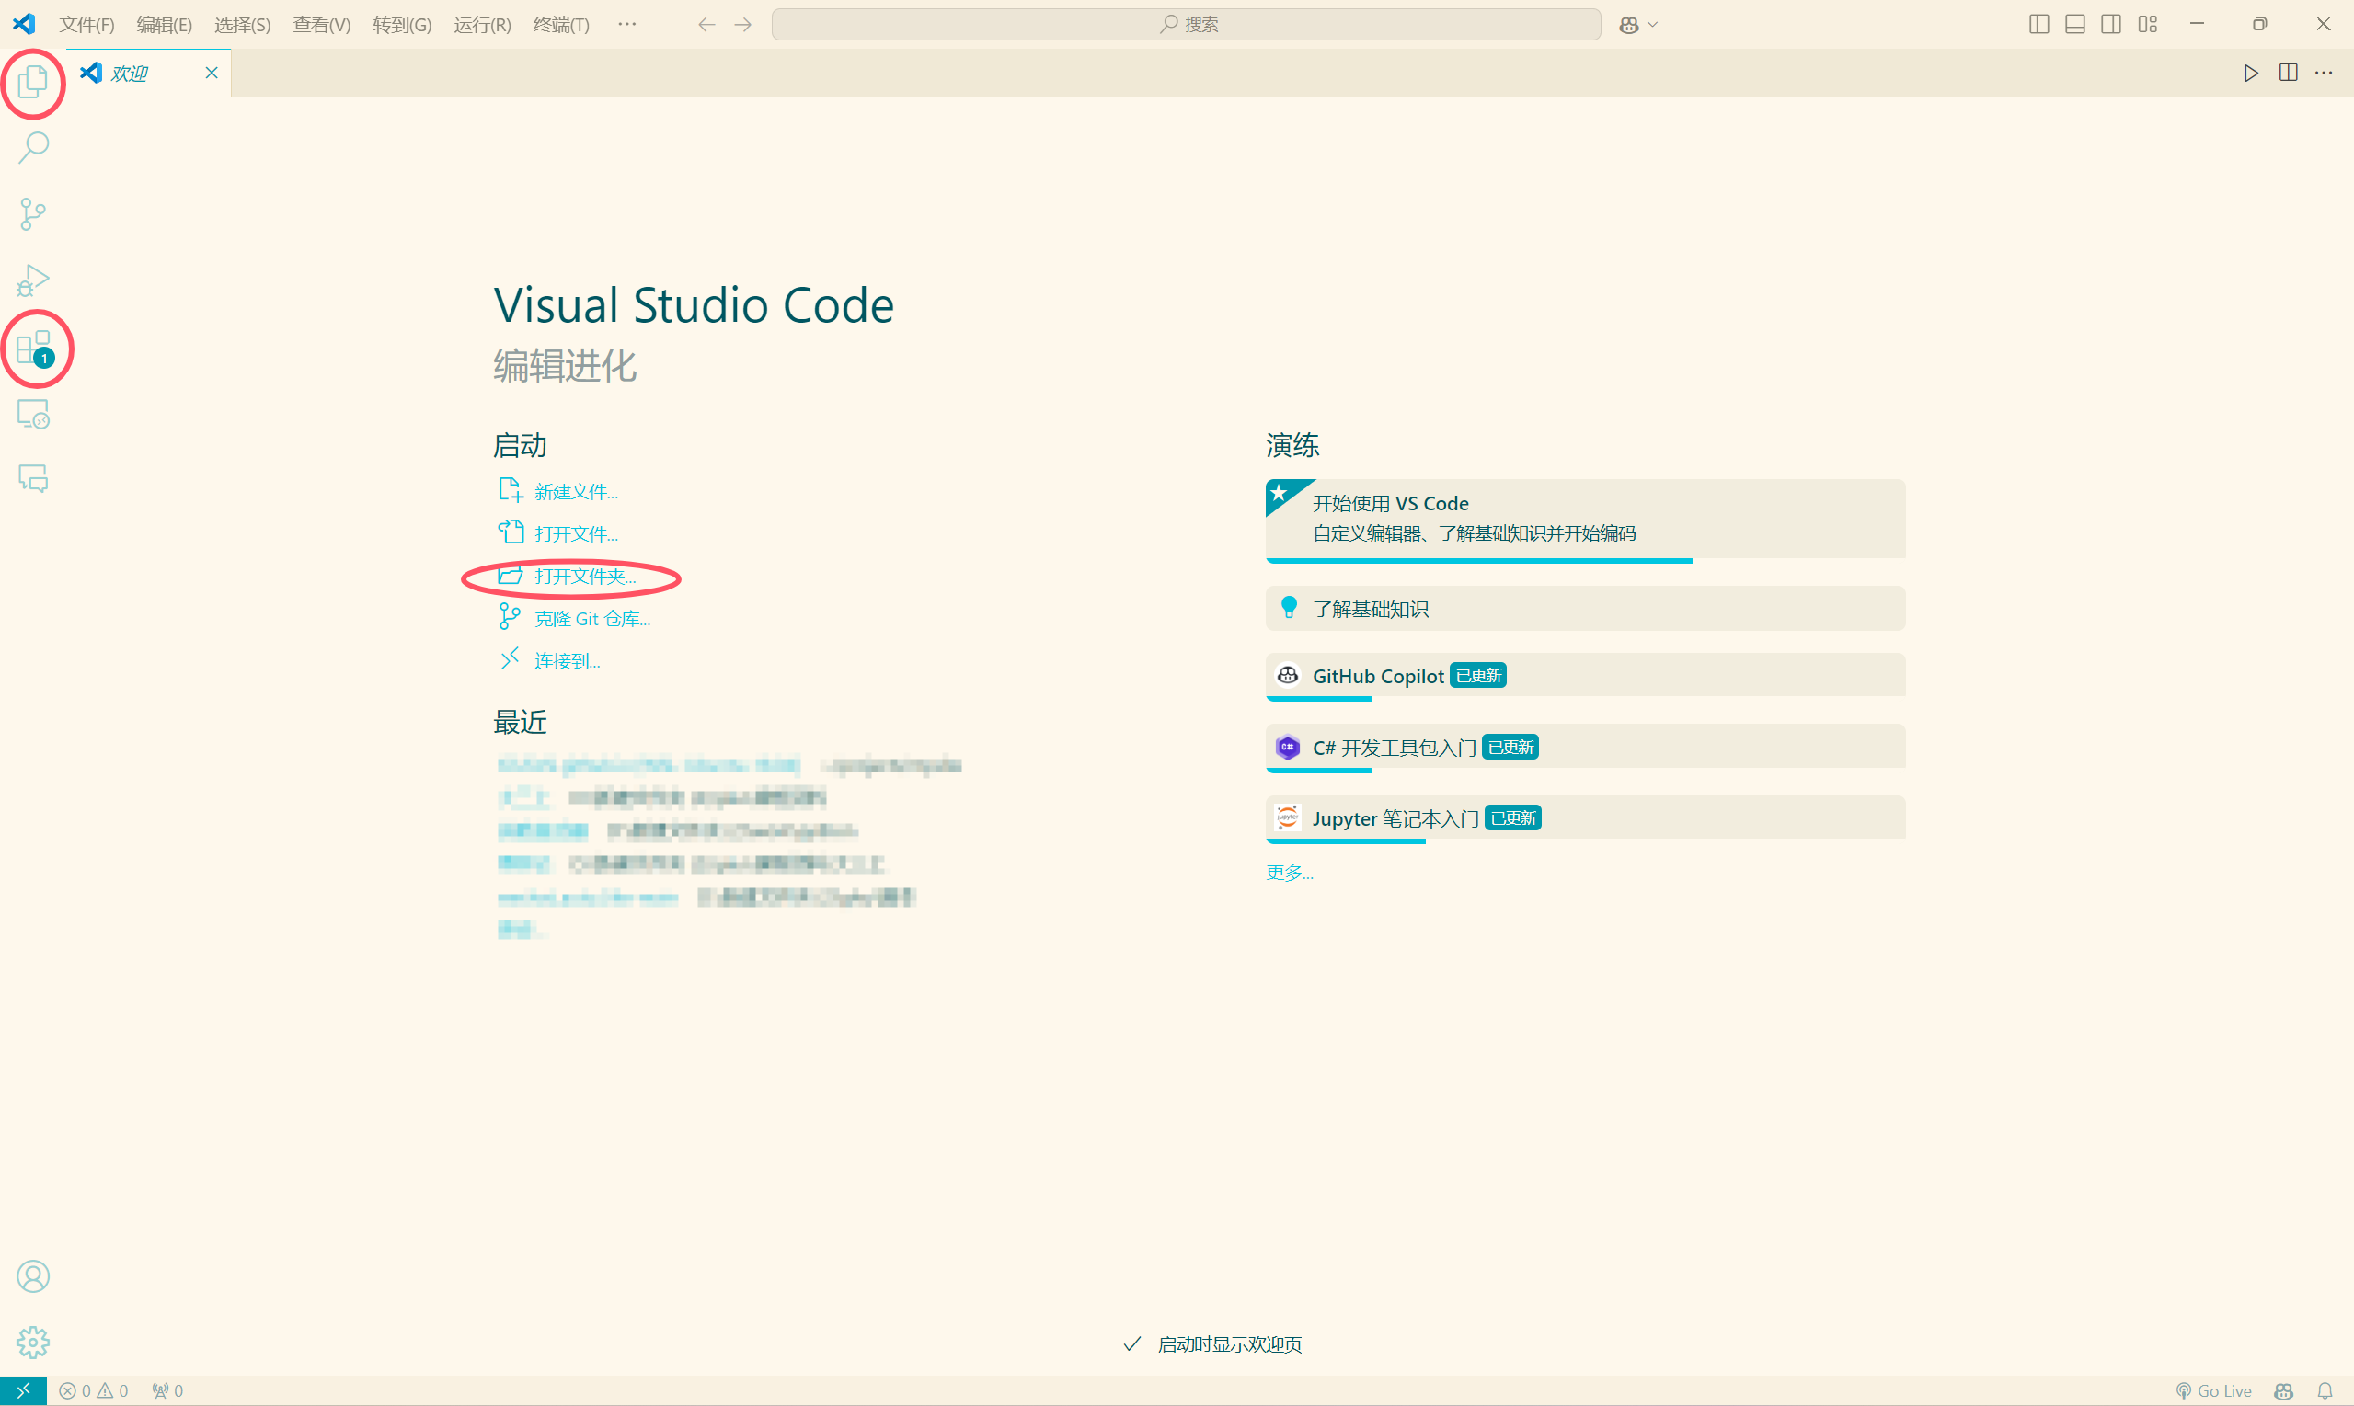The height and width of the screenshot is (1406, 2354).
Task: Open the 终端(T) menu
Action: pos(562,25)
